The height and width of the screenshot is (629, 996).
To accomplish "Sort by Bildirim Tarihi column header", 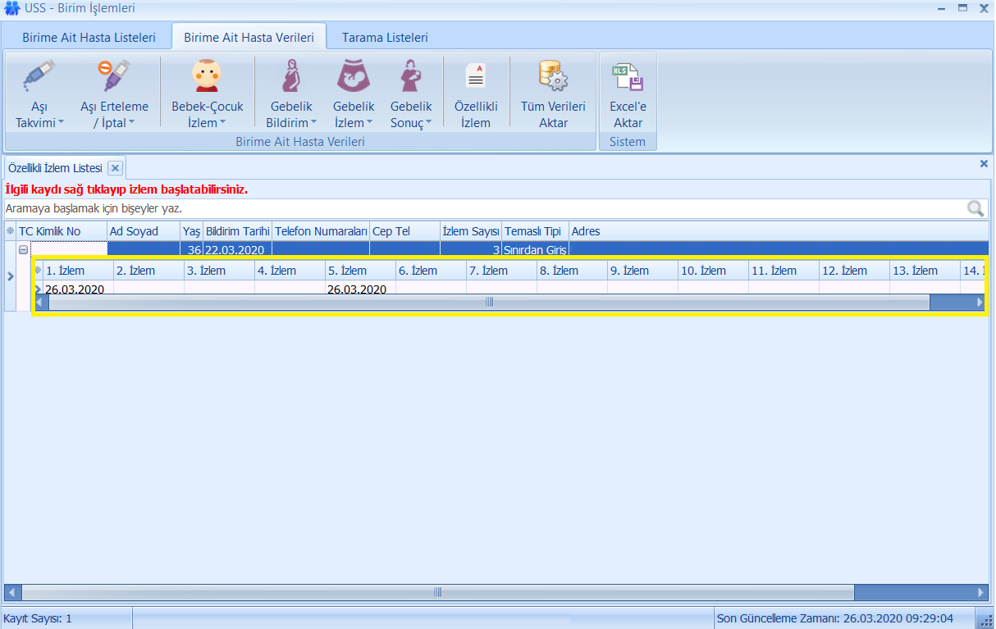I will click(x=237, y=231).
